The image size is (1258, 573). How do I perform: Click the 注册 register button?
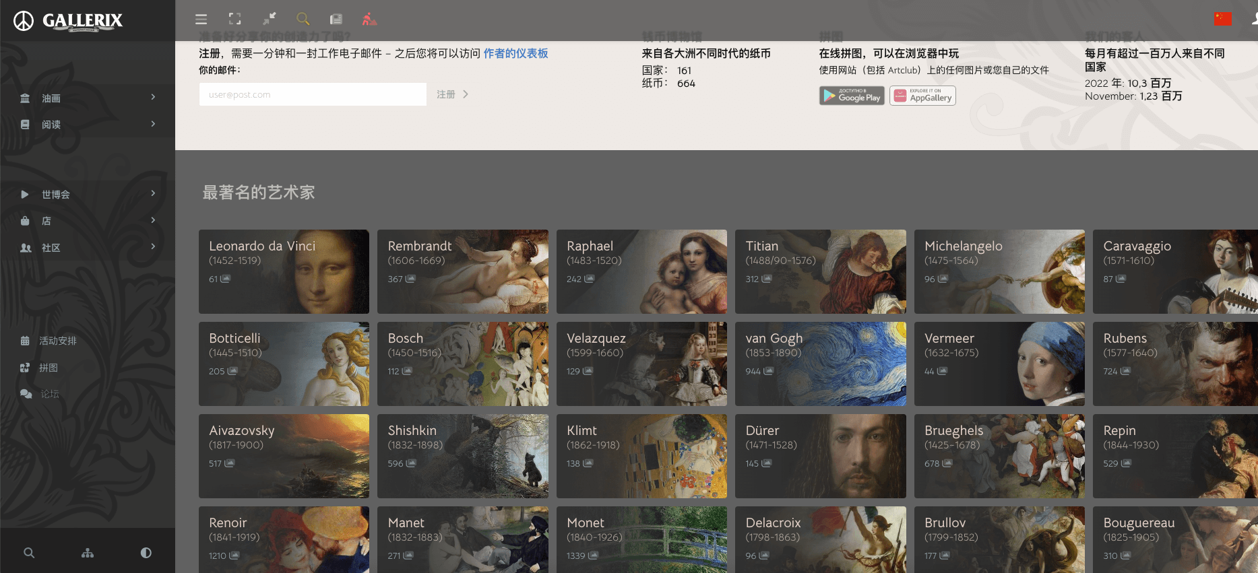452,94
